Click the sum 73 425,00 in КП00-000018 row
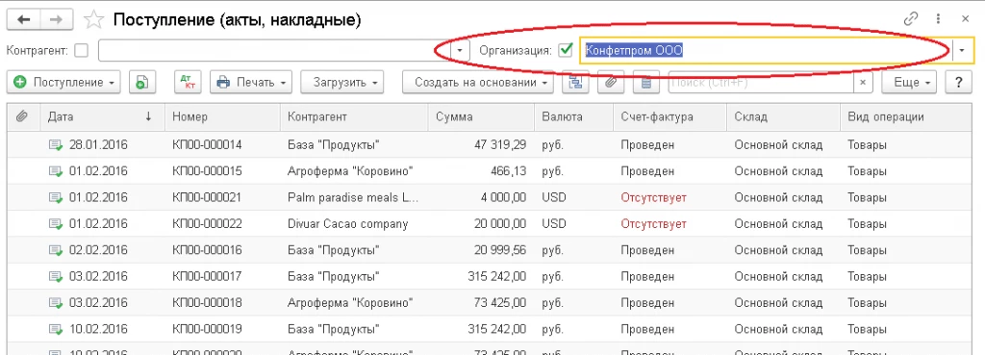 coord(500,303)
